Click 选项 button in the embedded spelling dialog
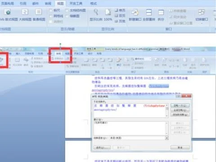The width and height of the screenshot is (216, 162). [x=102, y=148]
